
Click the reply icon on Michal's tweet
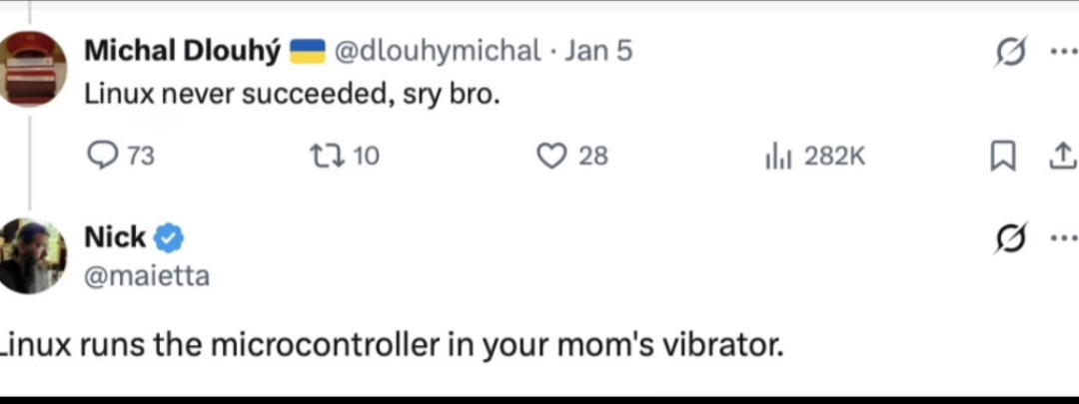point(104,156)
